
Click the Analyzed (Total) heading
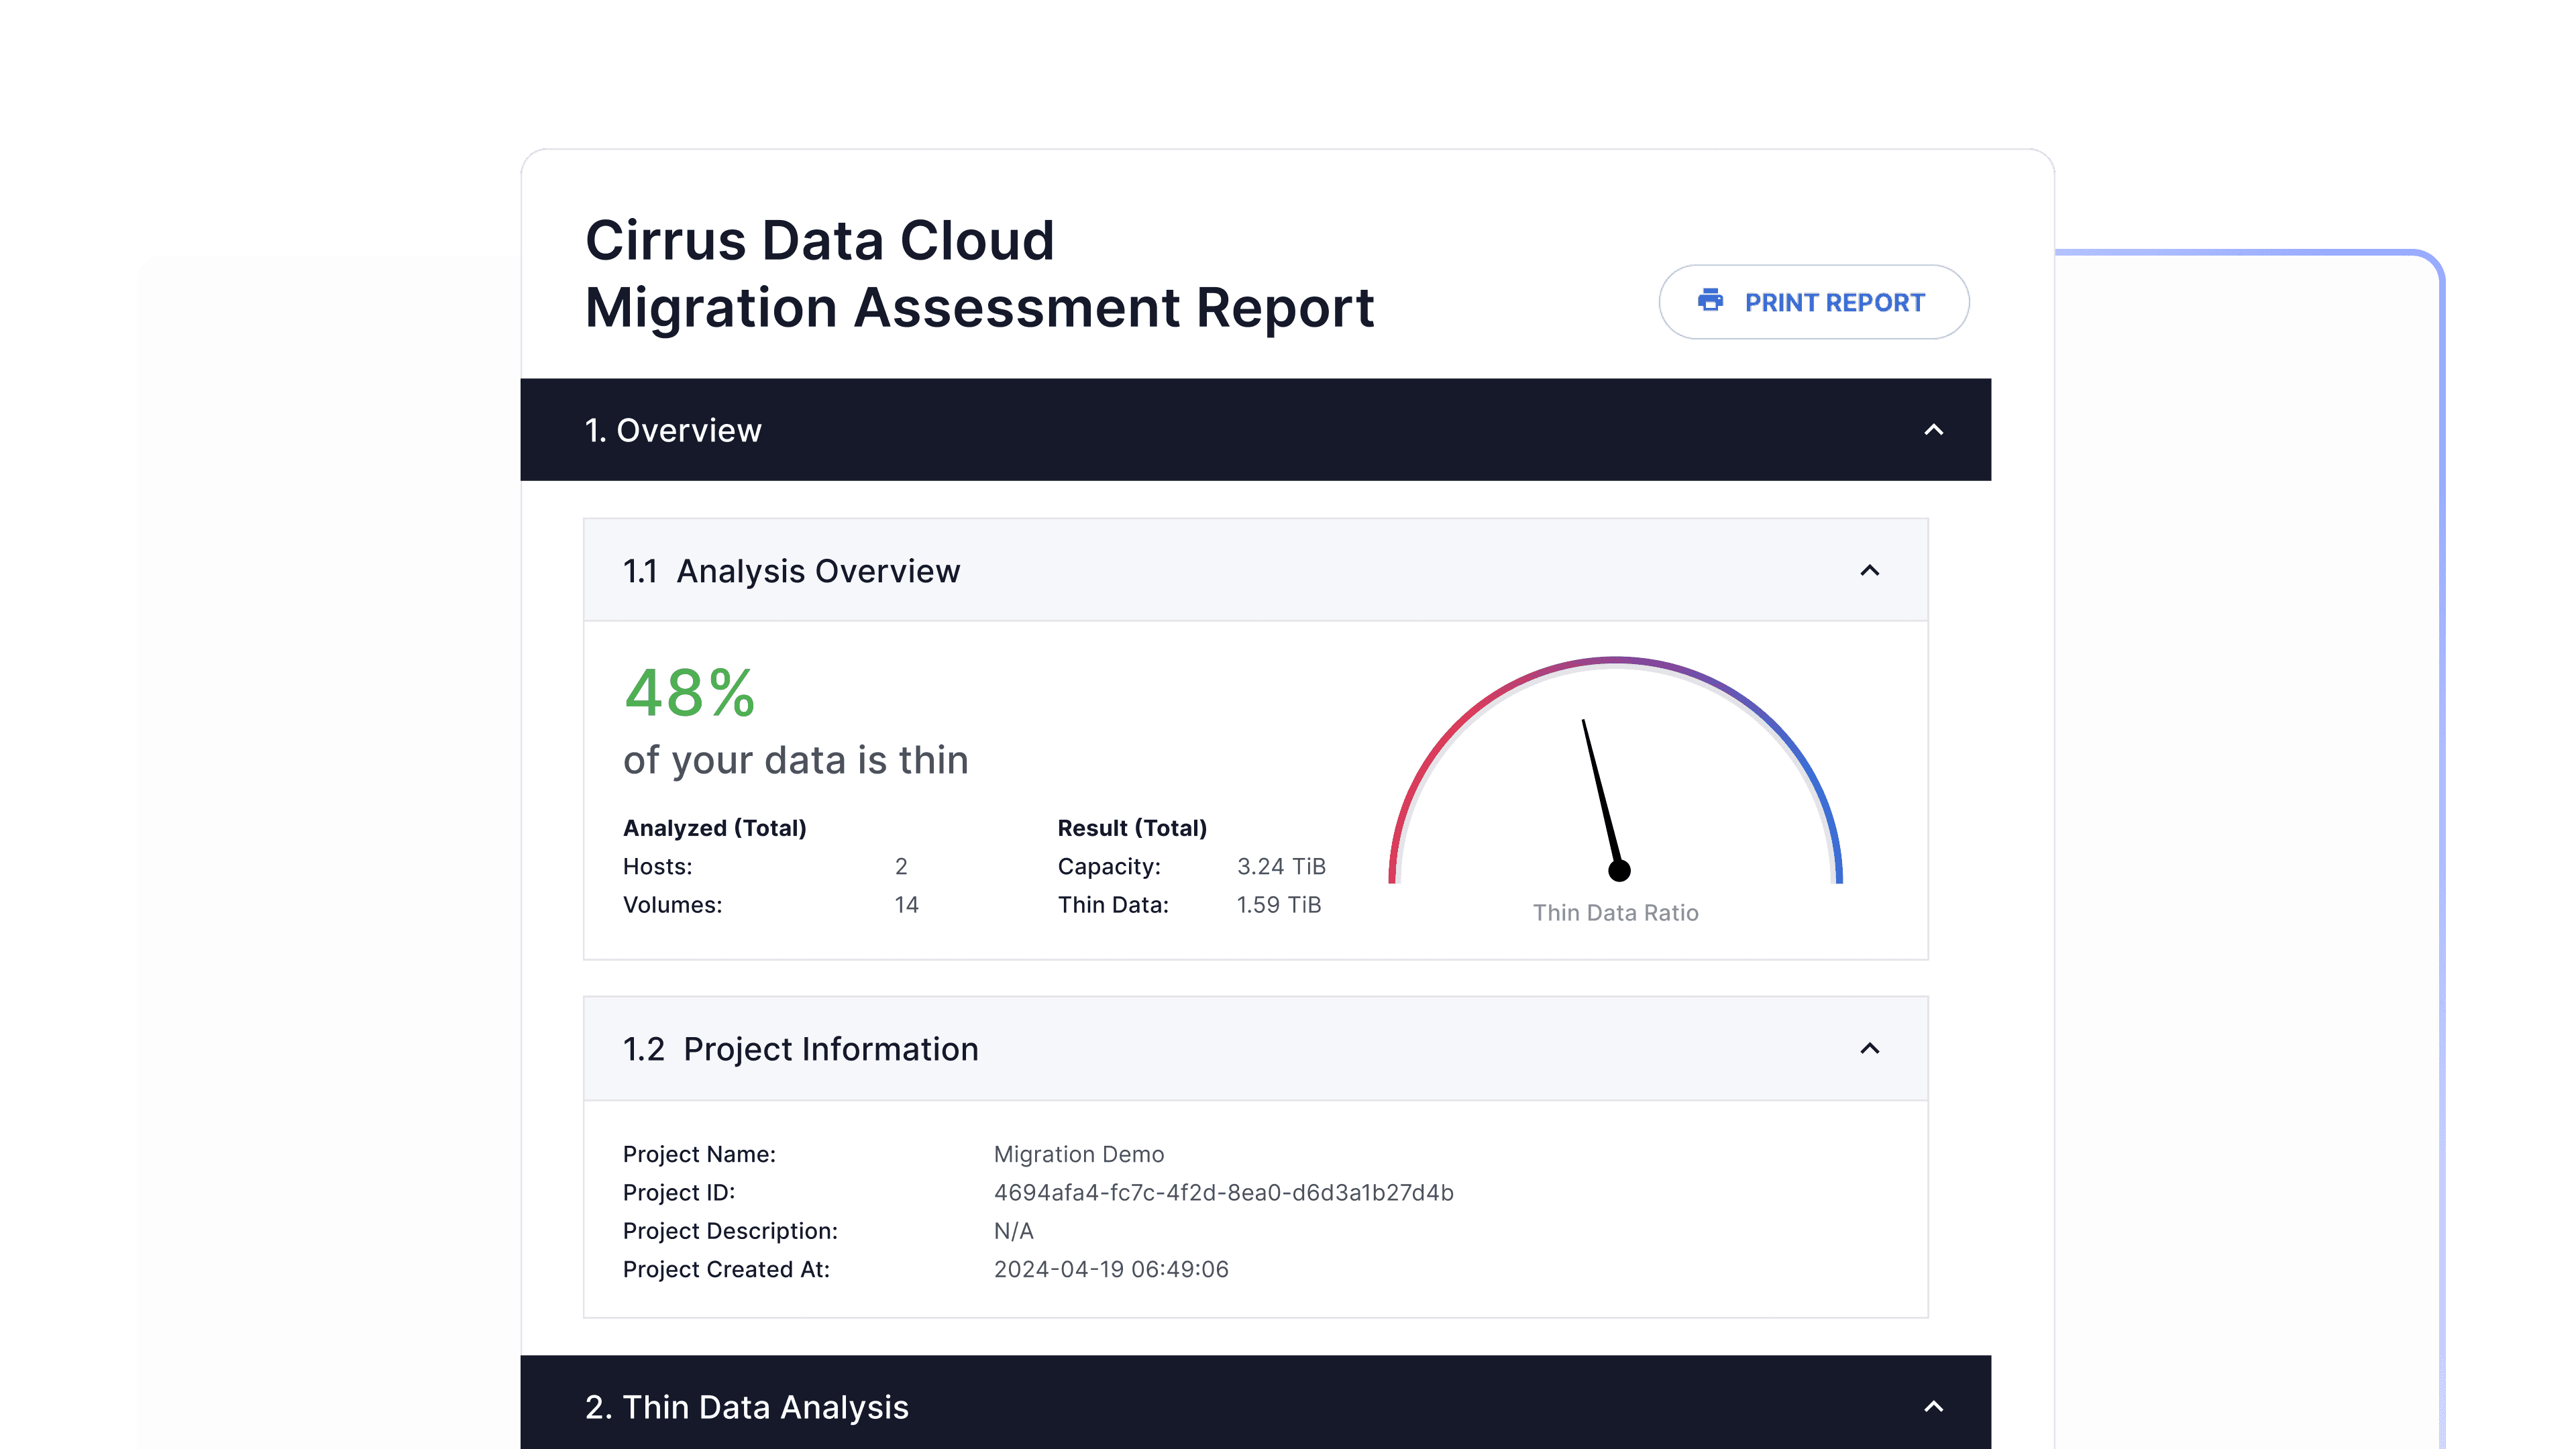coord(715,828)
